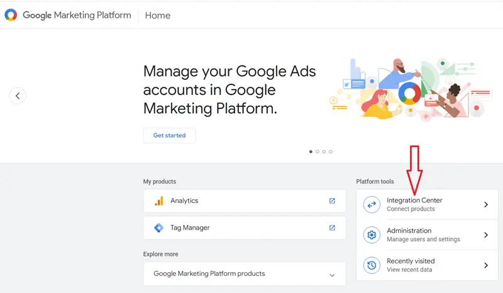Open Analytics from My products
This screenshot has width=503, height=293.
[x=245, y=201]
